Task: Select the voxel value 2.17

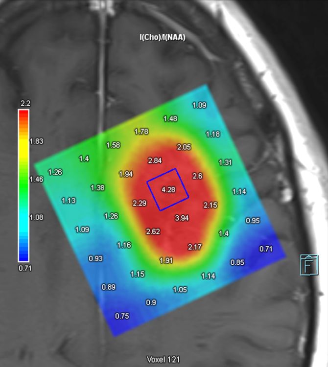Action: [x=195, y=247]
